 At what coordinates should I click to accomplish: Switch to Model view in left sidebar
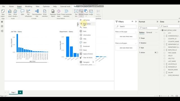[x=2, y=31]
